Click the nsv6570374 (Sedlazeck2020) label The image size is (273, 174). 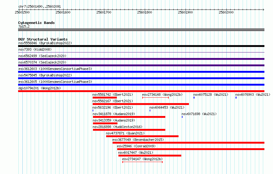42,62
